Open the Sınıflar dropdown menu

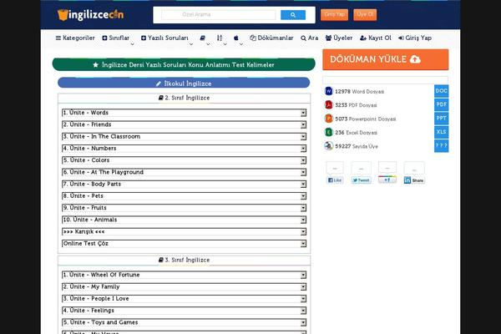(116, 38)
